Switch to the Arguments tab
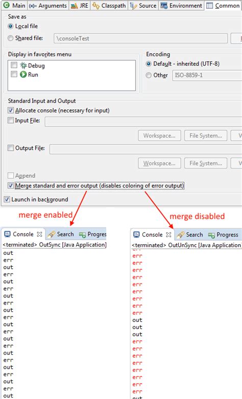This screenshot has width=242, height=399. point(48,5)
